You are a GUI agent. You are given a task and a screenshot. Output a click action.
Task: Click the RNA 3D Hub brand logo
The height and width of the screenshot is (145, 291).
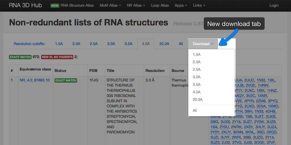tap(25, 5)
